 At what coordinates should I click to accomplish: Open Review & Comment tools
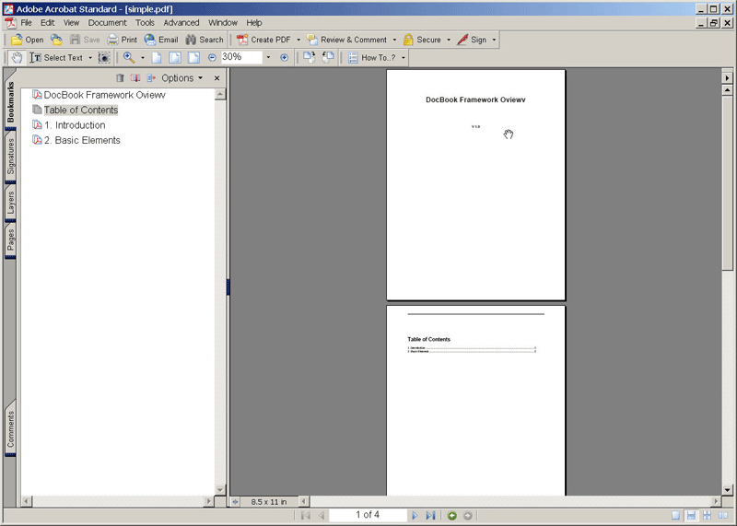coord(347,40)
